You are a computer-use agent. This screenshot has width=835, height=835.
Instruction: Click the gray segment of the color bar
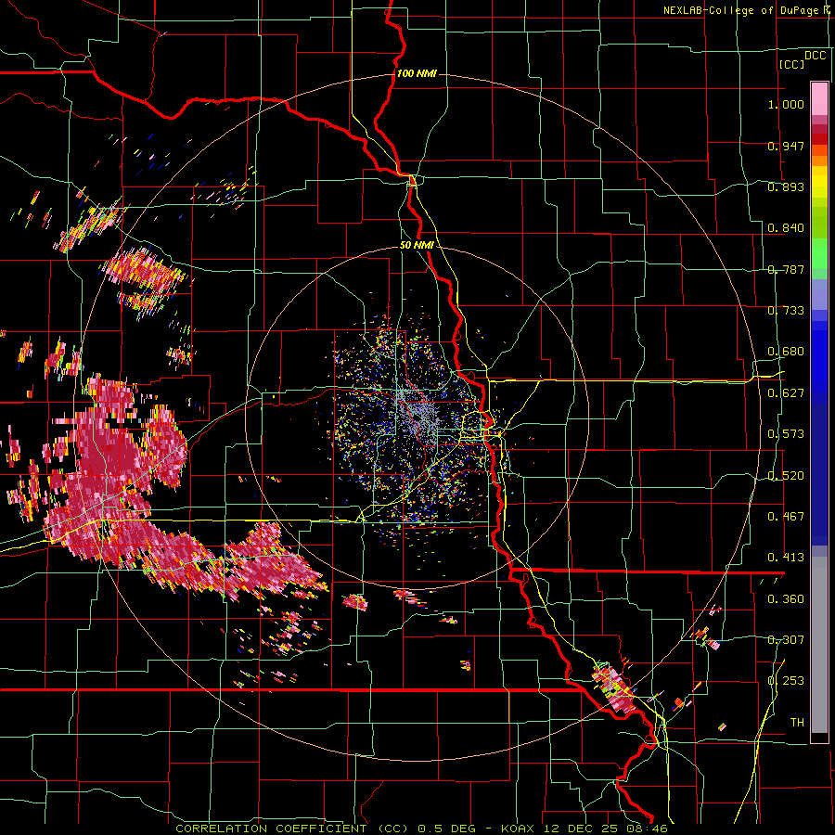coord(819,645)
